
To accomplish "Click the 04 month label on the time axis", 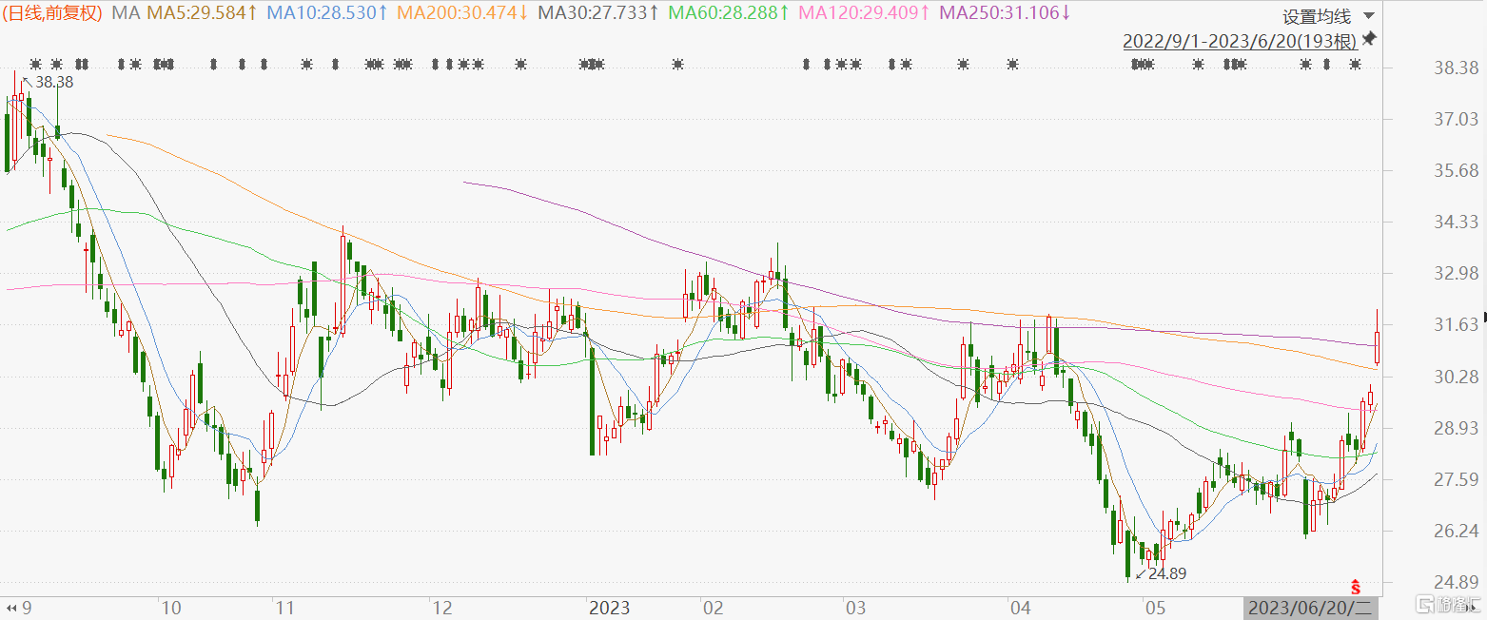I will pos(1020,607).
